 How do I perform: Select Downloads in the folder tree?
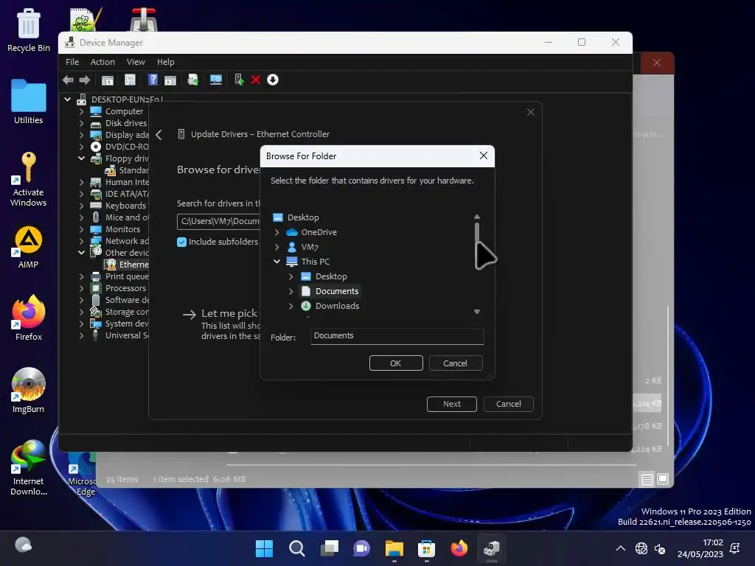pyautogui.click(x=337, y=306)
